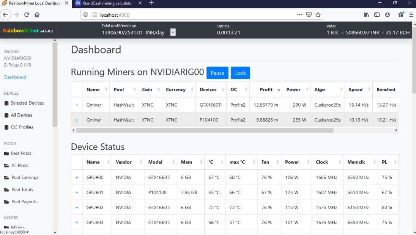Sort running miners by Currency
The image size is (416, 235).
pos(179,89)
